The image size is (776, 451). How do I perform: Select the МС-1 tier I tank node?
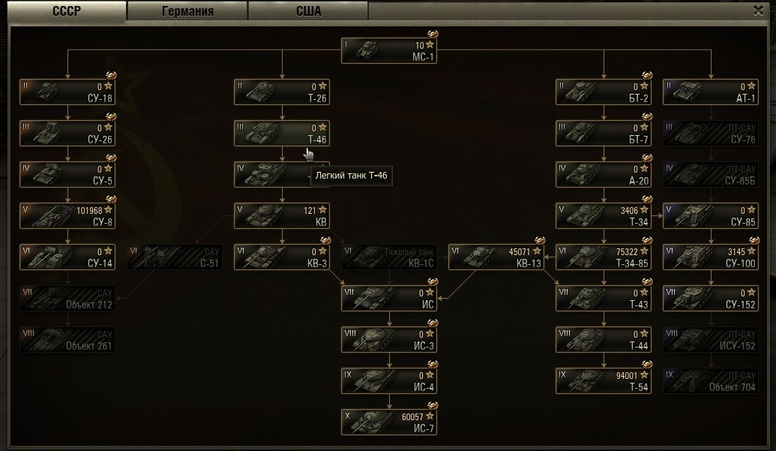point(389,51)
